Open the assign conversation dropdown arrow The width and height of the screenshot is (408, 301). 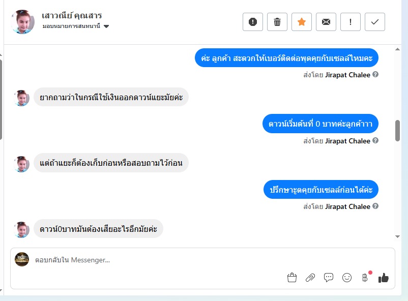pyautogui.click(x=106, y=26)
